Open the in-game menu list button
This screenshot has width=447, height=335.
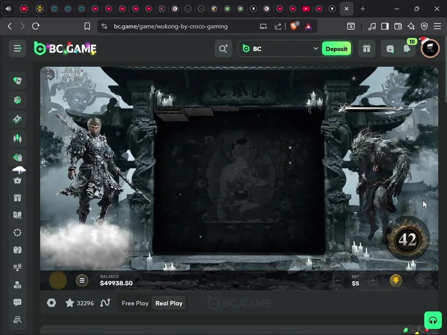[x=82, y=281]
